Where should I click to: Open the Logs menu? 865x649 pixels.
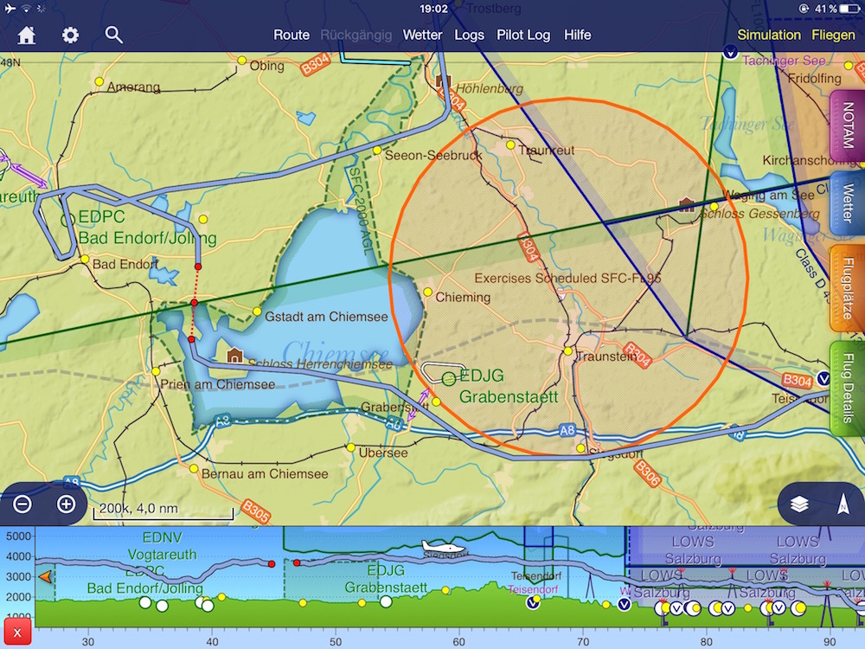pyautogui.click(x=470, y=35)
